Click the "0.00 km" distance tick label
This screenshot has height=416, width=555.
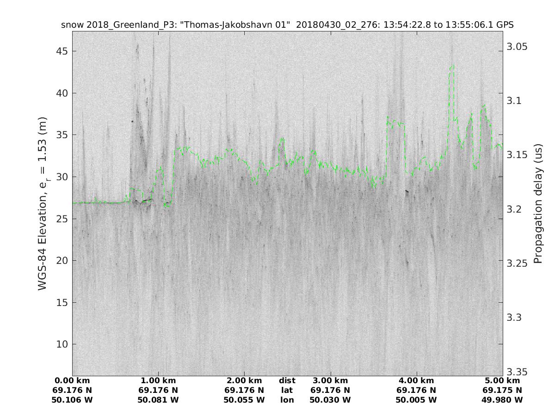point(73,381)
